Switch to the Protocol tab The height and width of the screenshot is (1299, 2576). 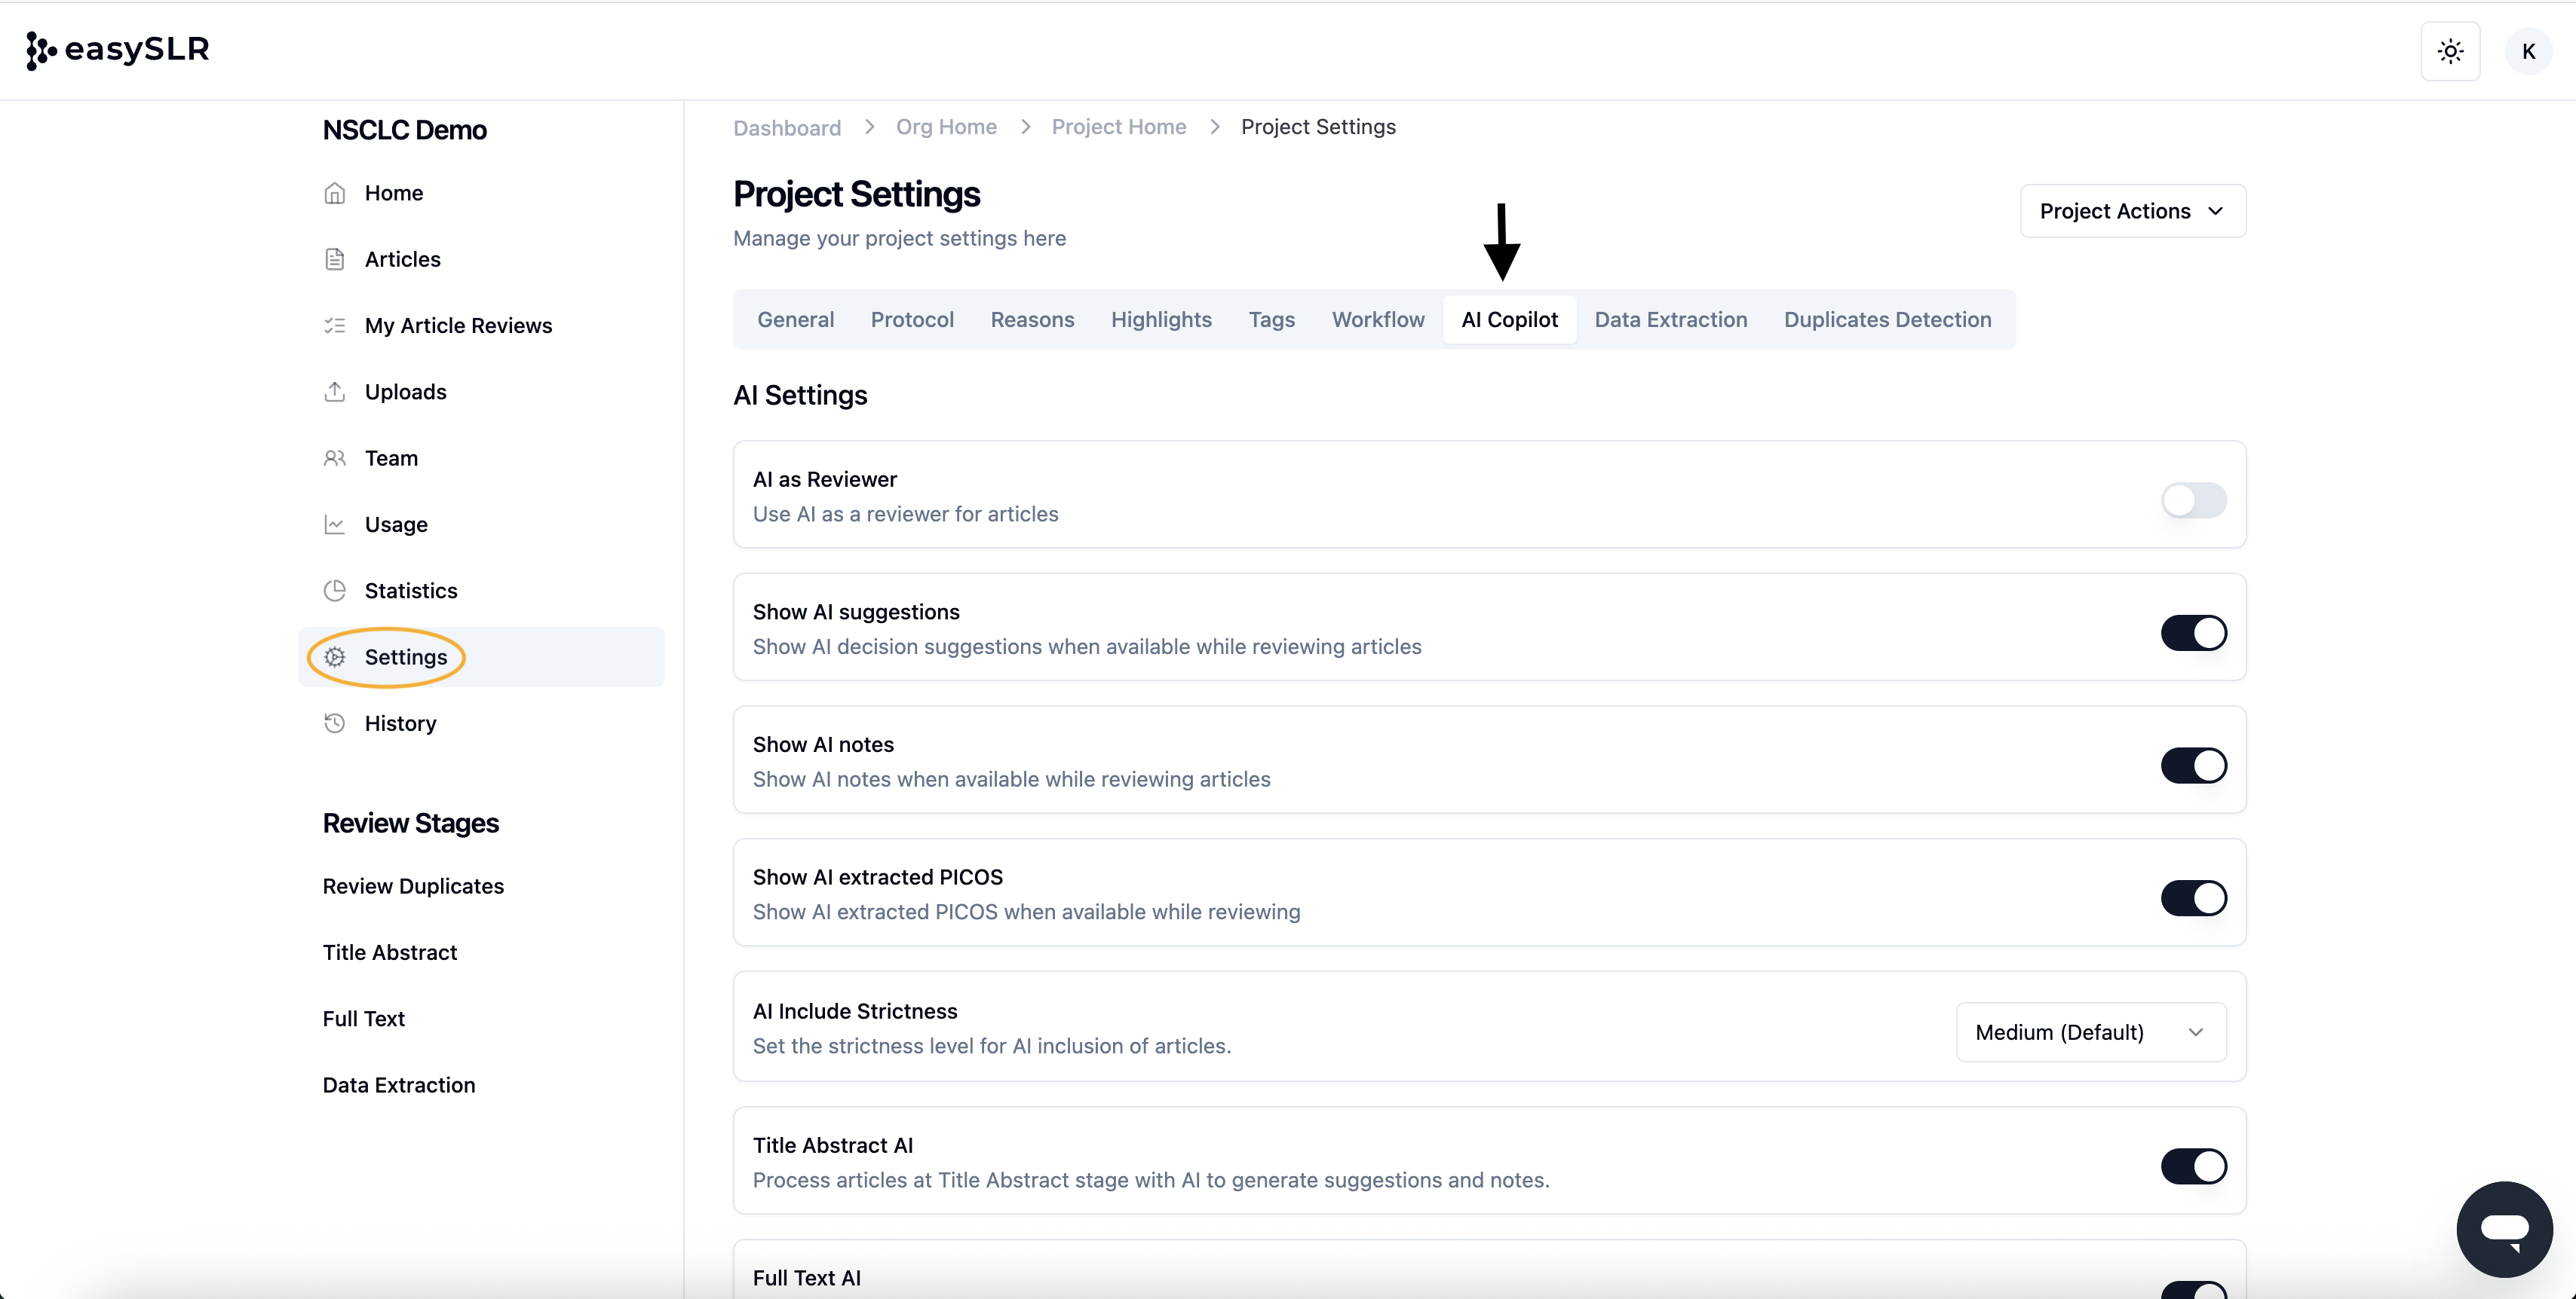912,319
